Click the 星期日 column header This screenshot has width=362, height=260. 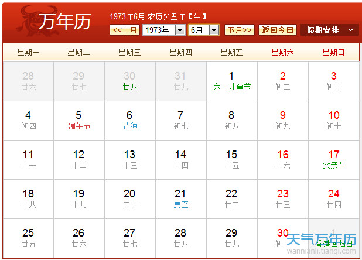point(334,52)
